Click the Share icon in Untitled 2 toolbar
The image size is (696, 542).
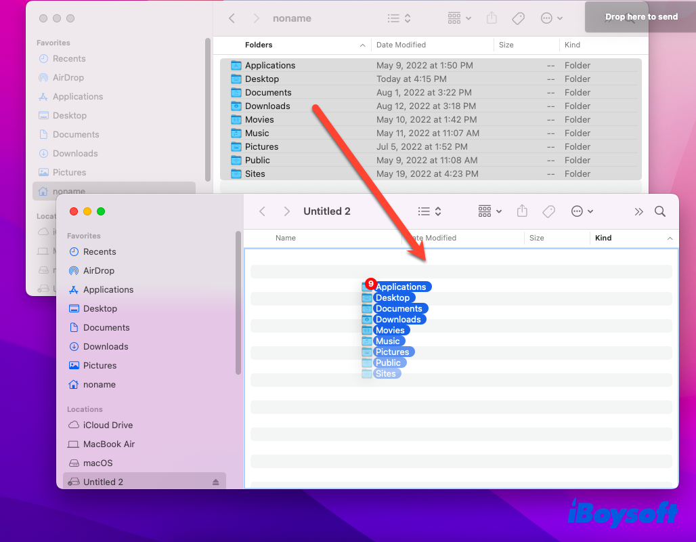coord(522,211)
